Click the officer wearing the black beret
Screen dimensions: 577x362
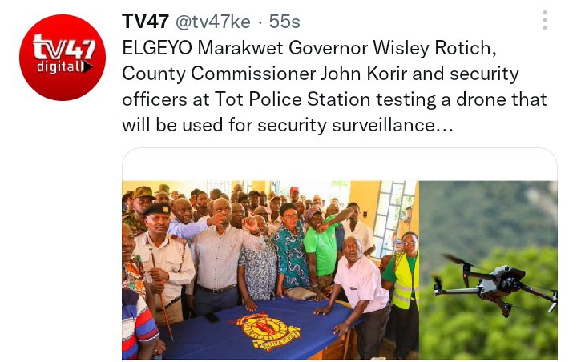(x=163, y=259)
